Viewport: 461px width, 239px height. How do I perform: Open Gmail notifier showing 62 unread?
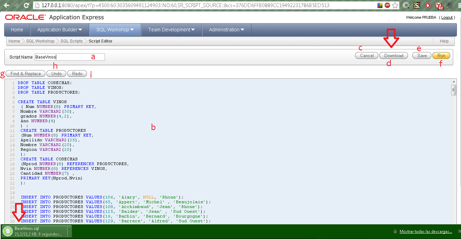point(439,6)
